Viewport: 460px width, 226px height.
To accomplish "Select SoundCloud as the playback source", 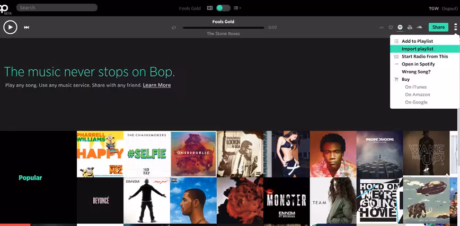I will tap(419, 27).
